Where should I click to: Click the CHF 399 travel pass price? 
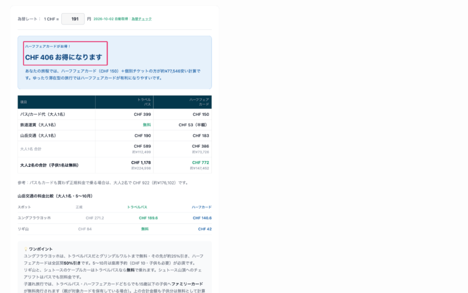[143, 114]
